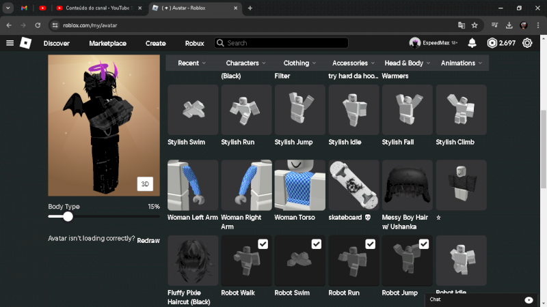Switch avatar preview to 3D

(x=145, y=184)
